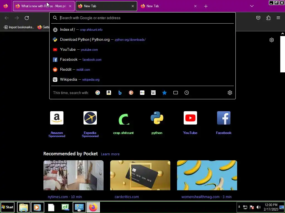Search this time with Amazon icon
Image resolution: width=285 pixels, height=213 pixels.
pos(109,93)
